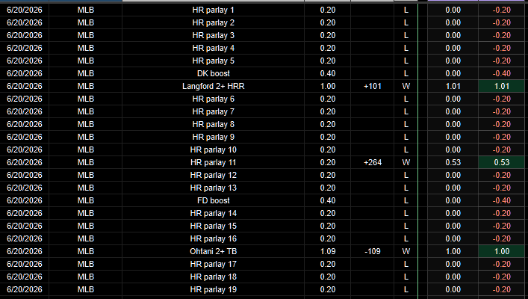Select the "HR parlay 9" cell
This screenshot has height=299, width=528.
pos(213,137)
